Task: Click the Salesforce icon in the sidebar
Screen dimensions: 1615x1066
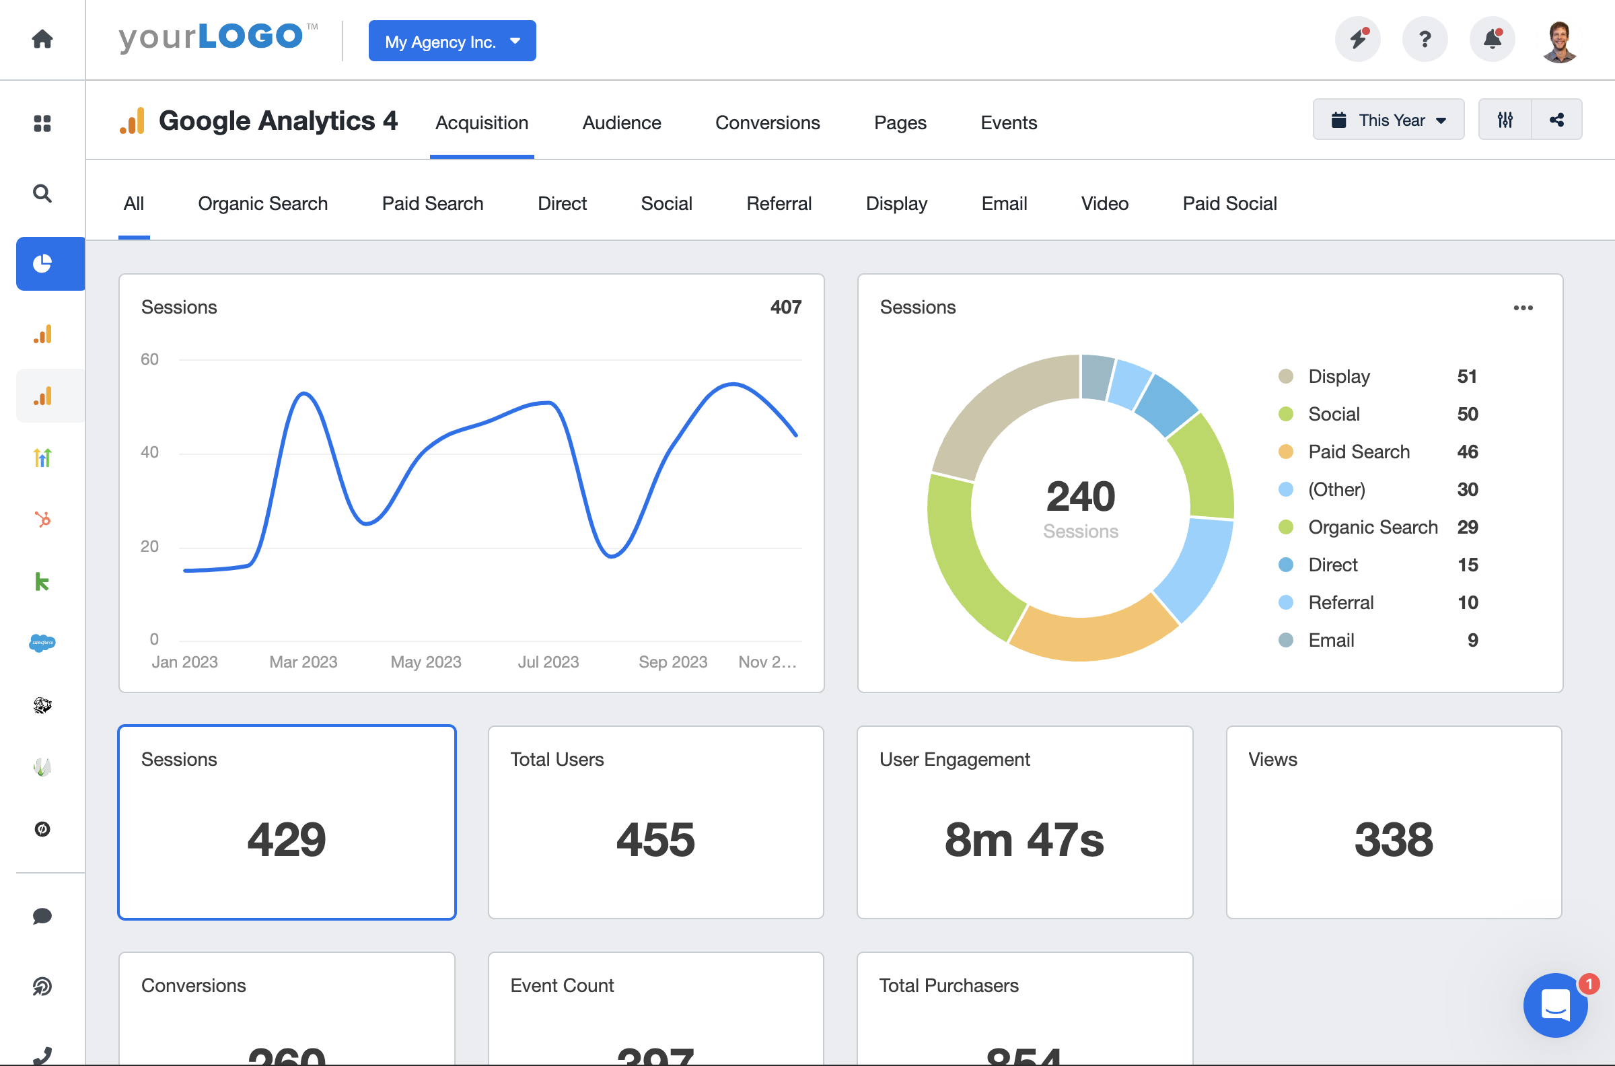Action: pyautogui.click(x=42, y=643)
